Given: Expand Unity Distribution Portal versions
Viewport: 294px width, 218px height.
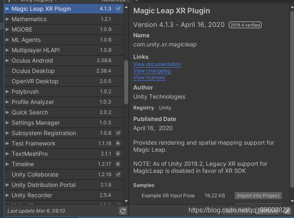Looking at the screenshot, I should point(7,185).
